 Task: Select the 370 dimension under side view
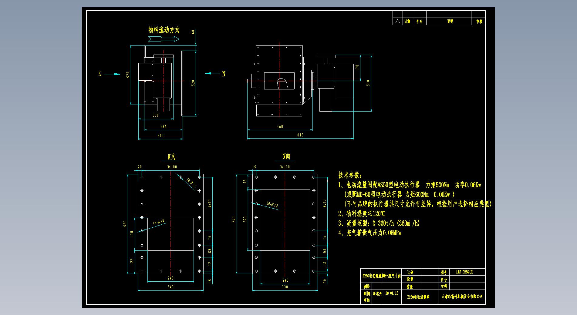click(x=160, y=136)
